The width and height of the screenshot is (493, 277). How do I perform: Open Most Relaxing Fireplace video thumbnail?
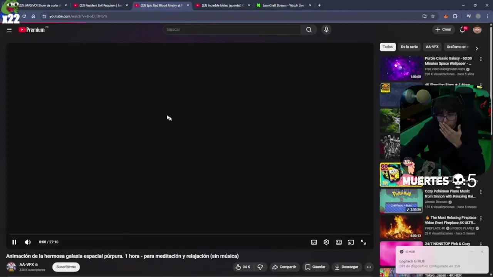click(x=401, y=227)
